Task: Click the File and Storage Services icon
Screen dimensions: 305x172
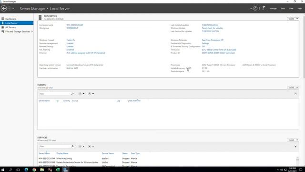Action: tap(3, 32)
